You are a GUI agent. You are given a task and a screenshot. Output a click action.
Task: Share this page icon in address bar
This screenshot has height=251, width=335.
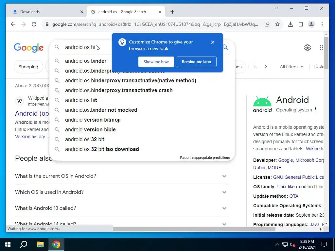(267, 24)
